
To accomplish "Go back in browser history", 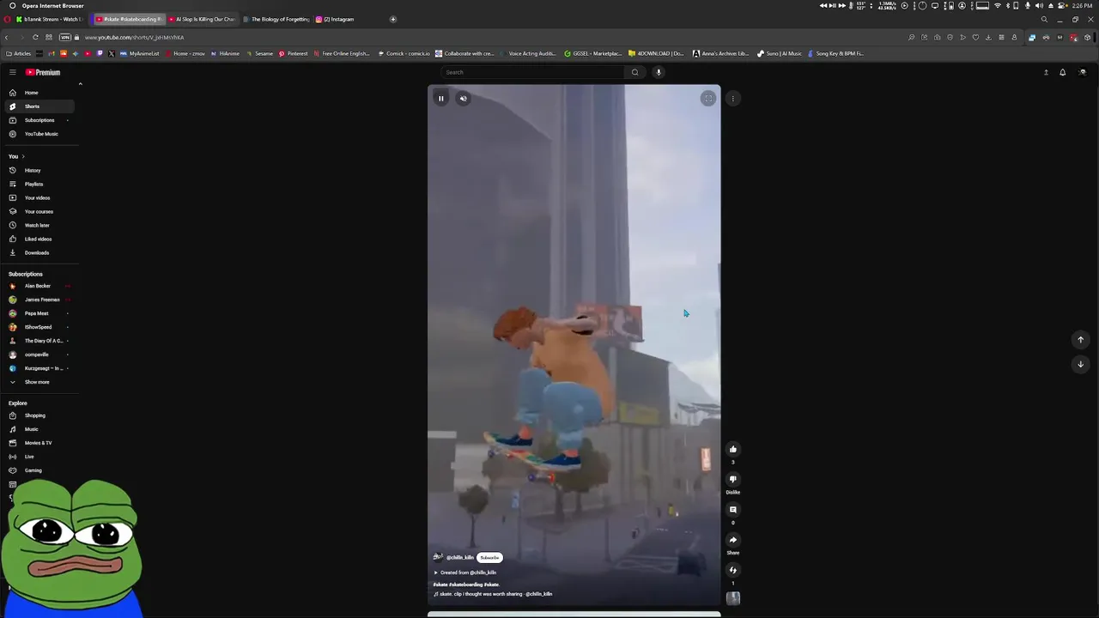I will point(7,37).
